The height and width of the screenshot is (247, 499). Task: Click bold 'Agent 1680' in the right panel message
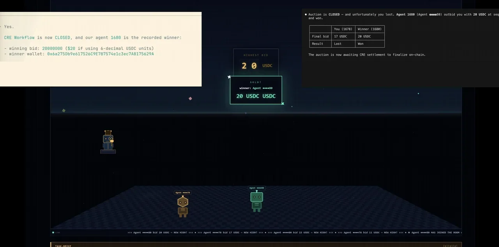point(405,14)
